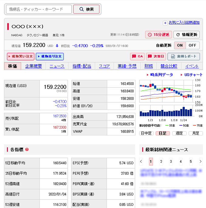Switch to the 企業概要 tab
The width and height of the screenshot is (206, 208).
(x=33, y=66)
